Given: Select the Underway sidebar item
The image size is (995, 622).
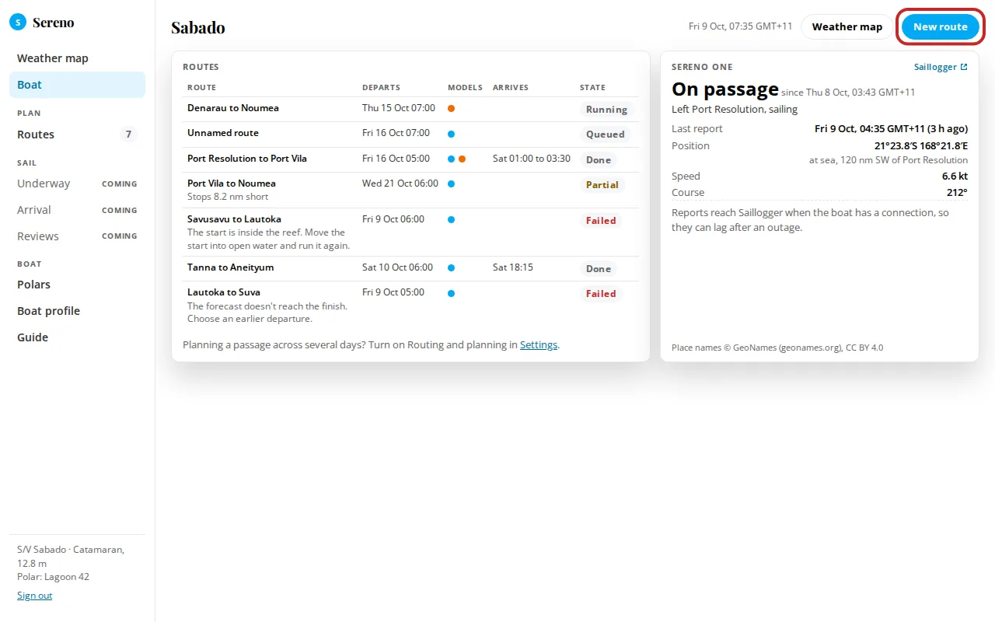Looking at the screenshot, I should [x=77, y=183].
